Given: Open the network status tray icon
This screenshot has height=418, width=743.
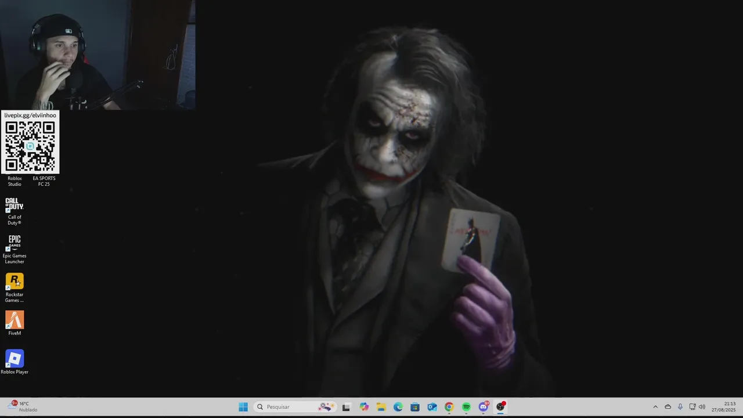Looking at the screenshot, I should [692, 407].
